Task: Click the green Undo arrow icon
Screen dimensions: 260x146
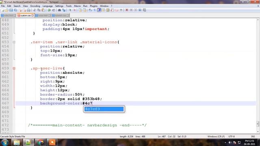Action: (49, 10)
